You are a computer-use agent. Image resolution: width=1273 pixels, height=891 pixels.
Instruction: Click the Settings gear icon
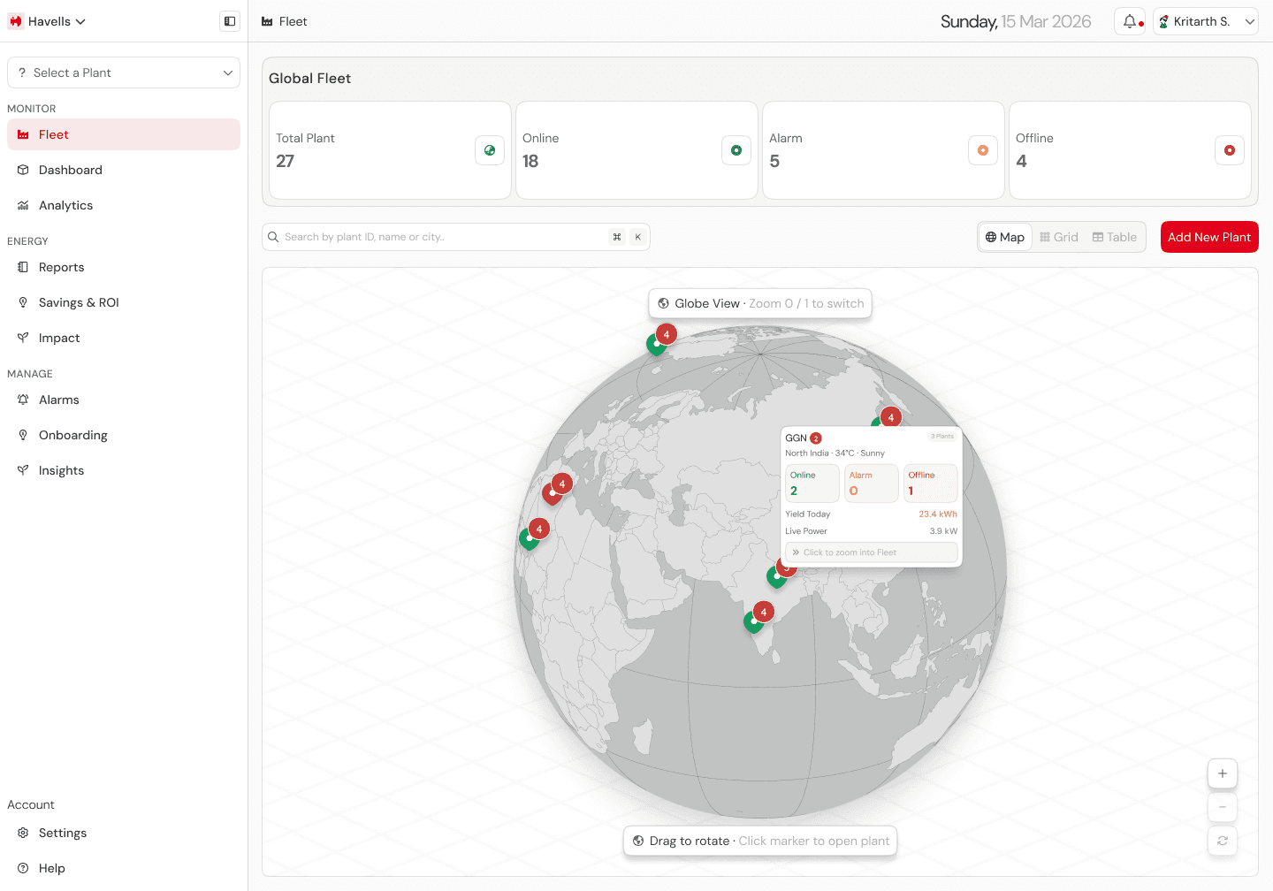click(x=23, y=833)
